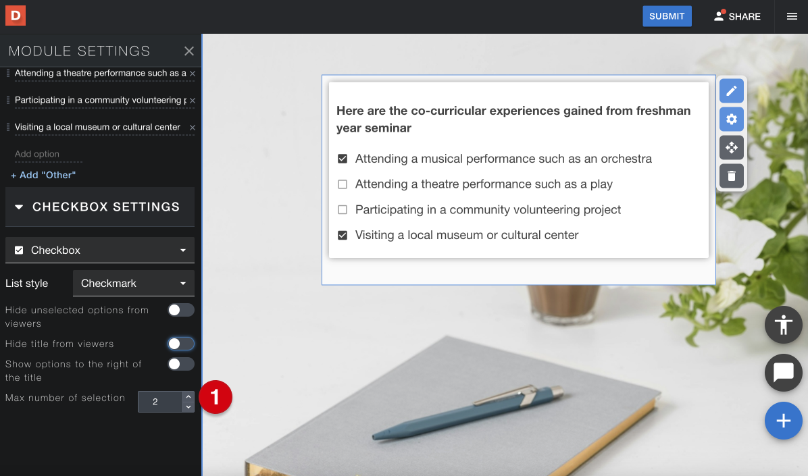This screenshot has width=808, height=476.
Task: Open the Checkbox module type dropdown
Action: click(100, 250)
